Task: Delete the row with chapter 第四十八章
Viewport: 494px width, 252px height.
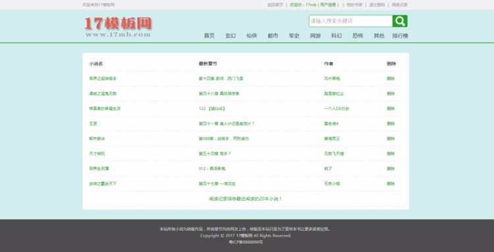Action: 391,93
